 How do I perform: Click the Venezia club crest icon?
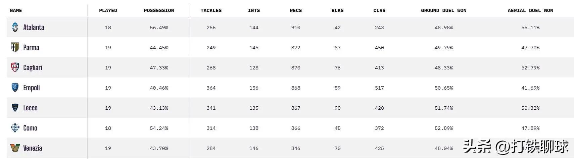coord(15,148)
